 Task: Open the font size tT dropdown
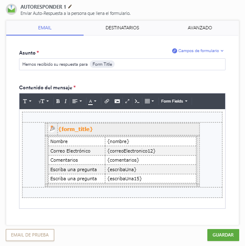[x=43, y=101]
